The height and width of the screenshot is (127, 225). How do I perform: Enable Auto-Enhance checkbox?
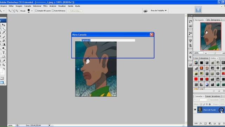(53, 11)
